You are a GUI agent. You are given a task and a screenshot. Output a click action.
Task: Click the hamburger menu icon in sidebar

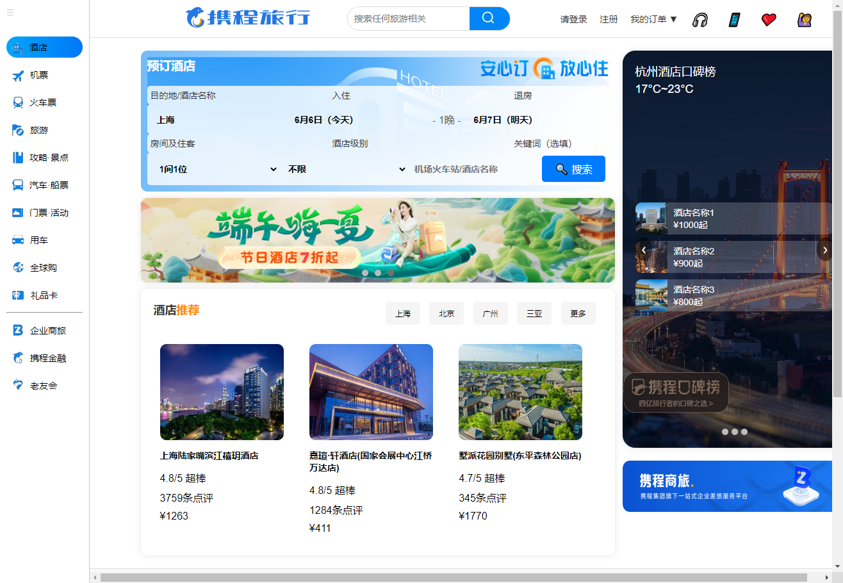(x=10, y=12)
